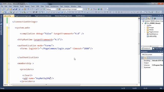Collapse the membership XML node
This screenshot has width=164, height=92.
coord(9,64)
